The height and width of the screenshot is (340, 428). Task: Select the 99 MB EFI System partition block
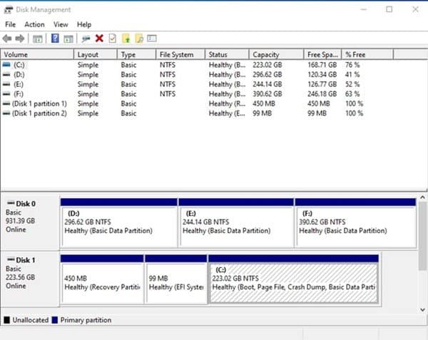tap(176, 279)
